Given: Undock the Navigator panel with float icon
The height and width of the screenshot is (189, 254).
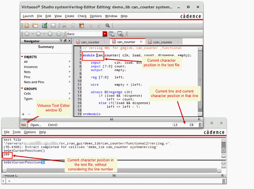Looking at the screenshot, I should [x=65, y=41].
